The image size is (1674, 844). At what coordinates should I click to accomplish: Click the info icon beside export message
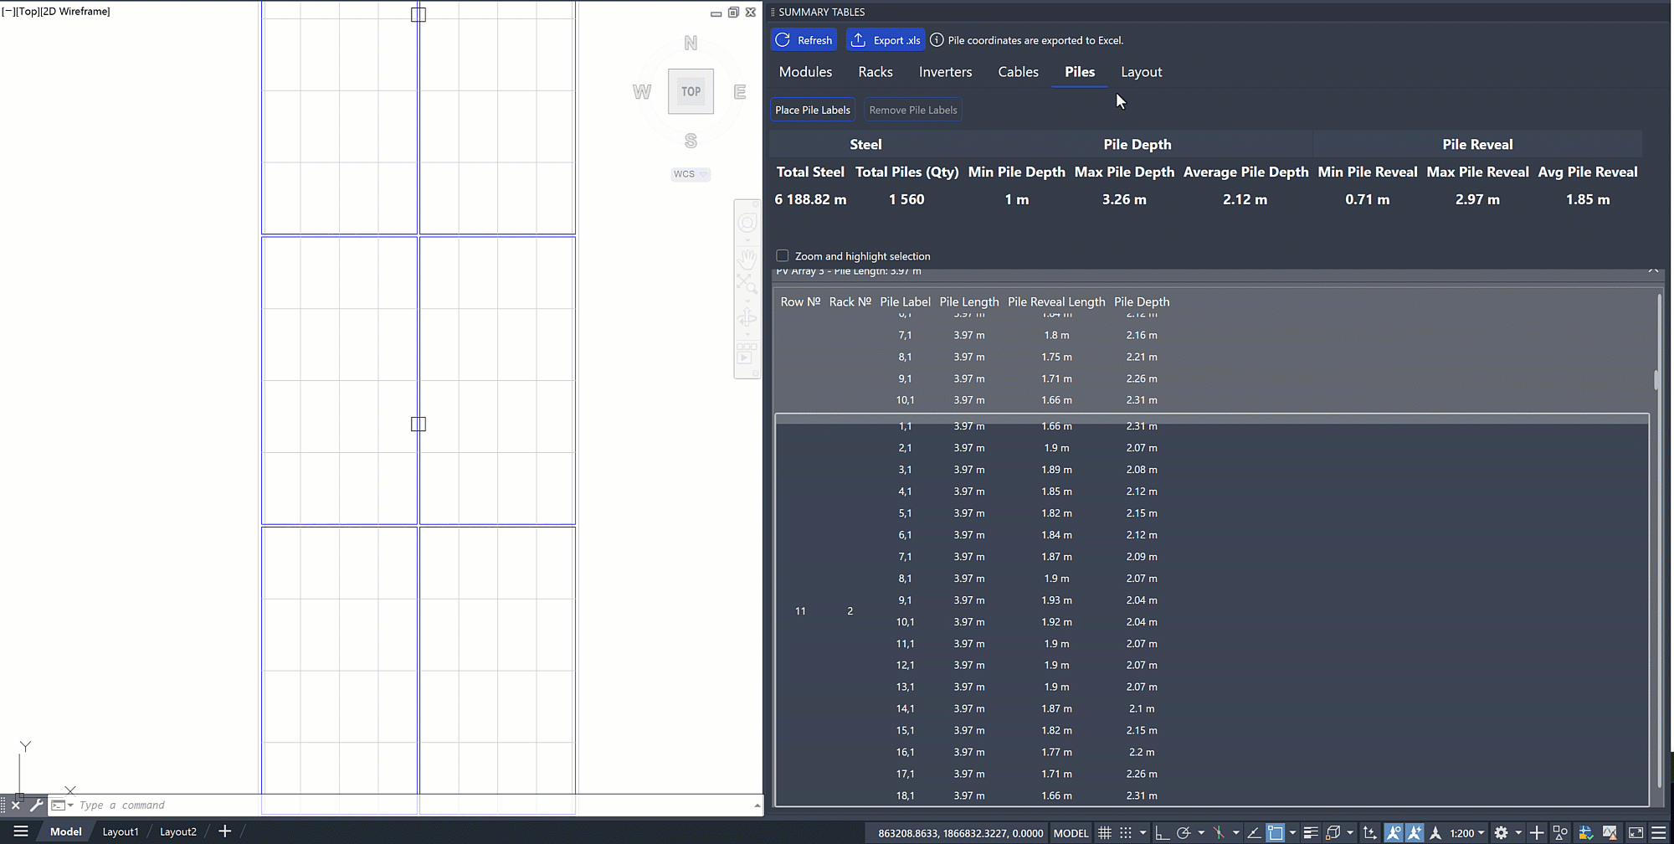937,39
